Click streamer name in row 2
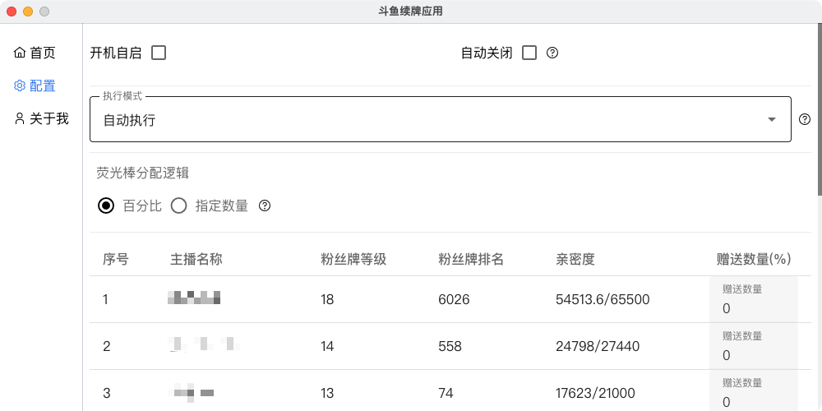The height and width of the screenshot is (411, 822). coord(205,344)
